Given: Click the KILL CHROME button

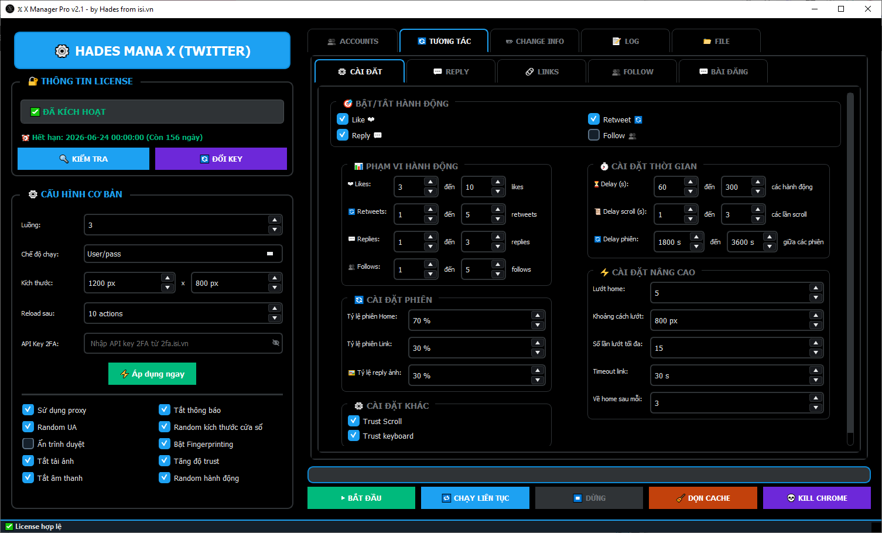Looking at the screenshot, I should [817, 498].
